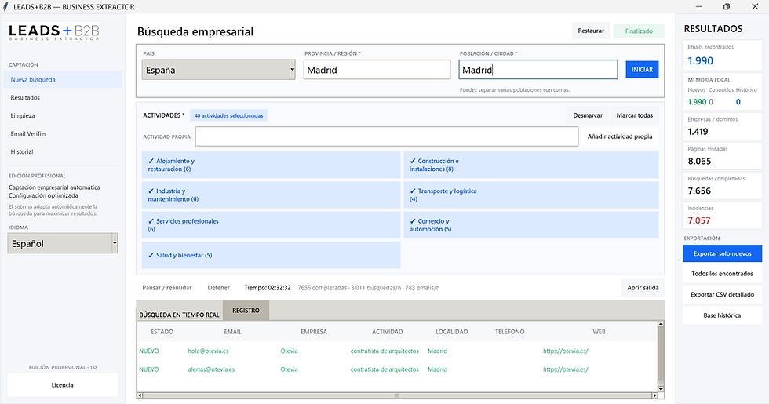Click the Empresas / dominios value 1.419
This screenshot has height=404, width=769.
(698, 132)
